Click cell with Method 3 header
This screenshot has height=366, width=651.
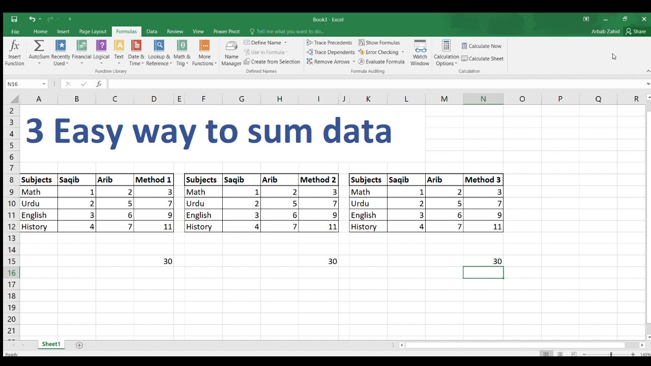point(483,180)
